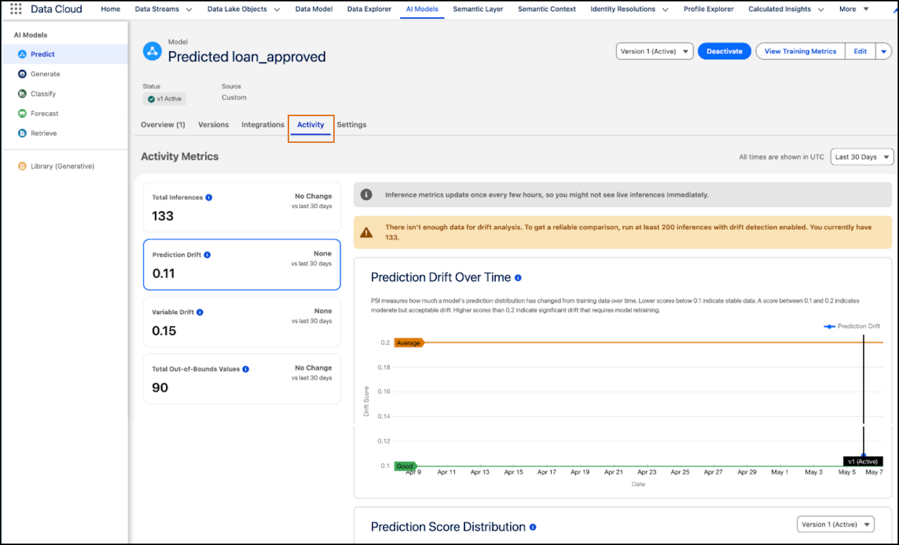Expand the Identity Resolutions nav dropdown

[x=665, y=9]
